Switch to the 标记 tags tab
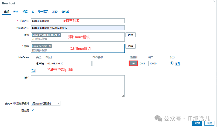The image size is (217, 127). [25, 12]
